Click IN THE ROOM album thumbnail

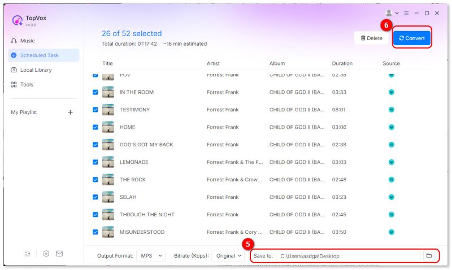108,93
